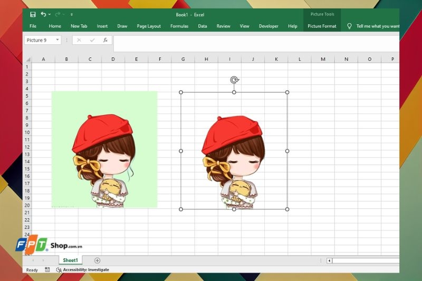
Task: Select the Sheet1 worksheet tab
Action: pos(70,260)
